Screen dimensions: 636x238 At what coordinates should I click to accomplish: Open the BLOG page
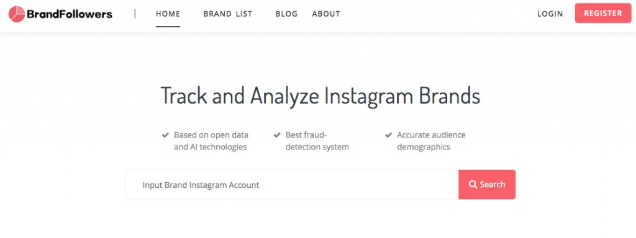[x=286, y=14]
